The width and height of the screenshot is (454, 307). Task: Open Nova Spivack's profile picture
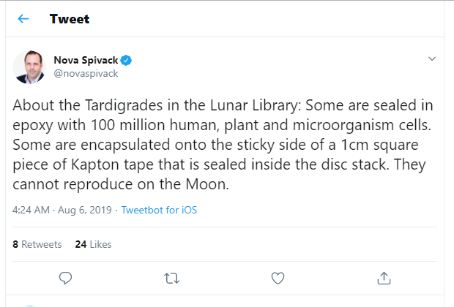(x=29, y=67)
